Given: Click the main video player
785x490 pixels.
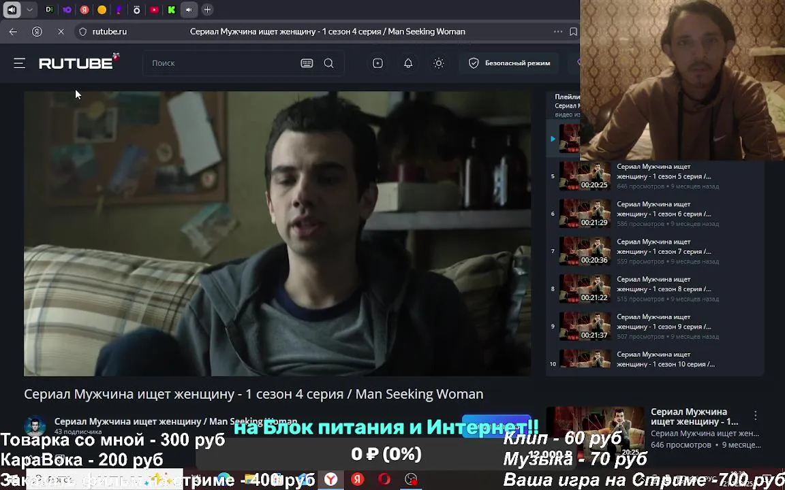Looking at the screenshot, I should pyautogui.click(x=277, y=233).
